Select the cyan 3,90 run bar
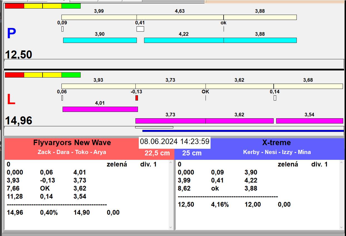The image size is (346, 236). 100,40
